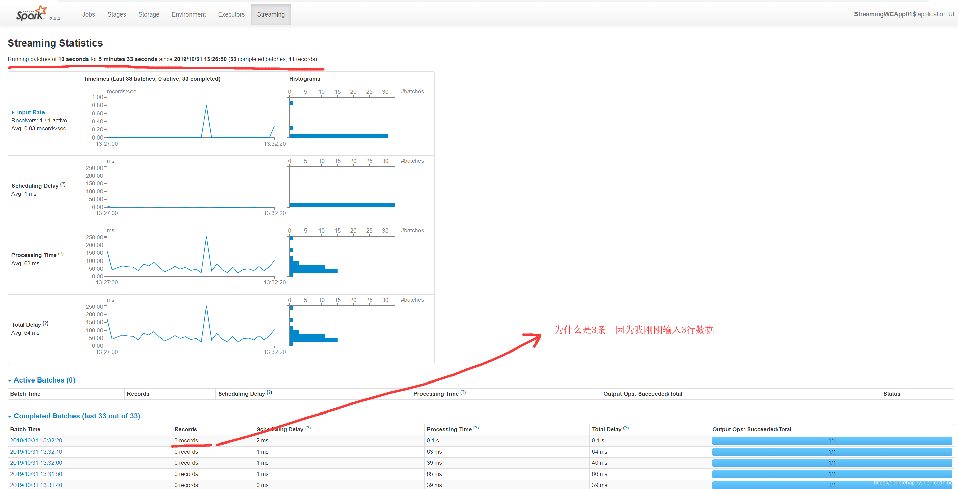Viewport: 958px width, 489px height.
Task: Click help icon next to Scheduling Delay chart label
Action: [63, 184]
